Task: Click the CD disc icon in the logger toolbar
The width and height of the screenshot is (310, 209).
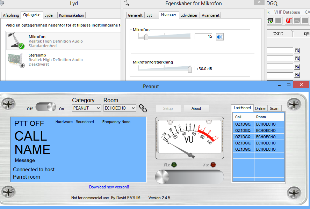Action: click(x=270, y=21)
